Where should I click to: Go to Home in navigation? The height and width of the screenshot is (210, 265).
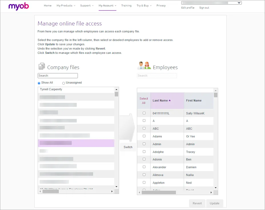[48, 6]
